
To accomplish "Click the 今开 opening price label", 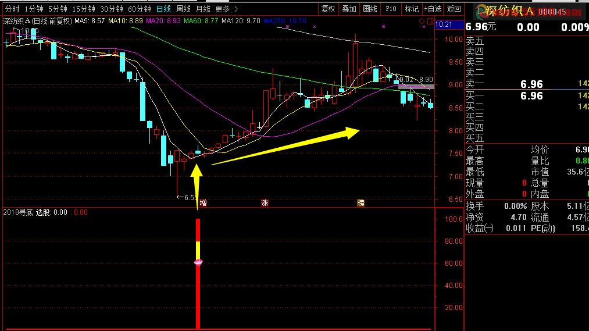I will coord(475,150).
